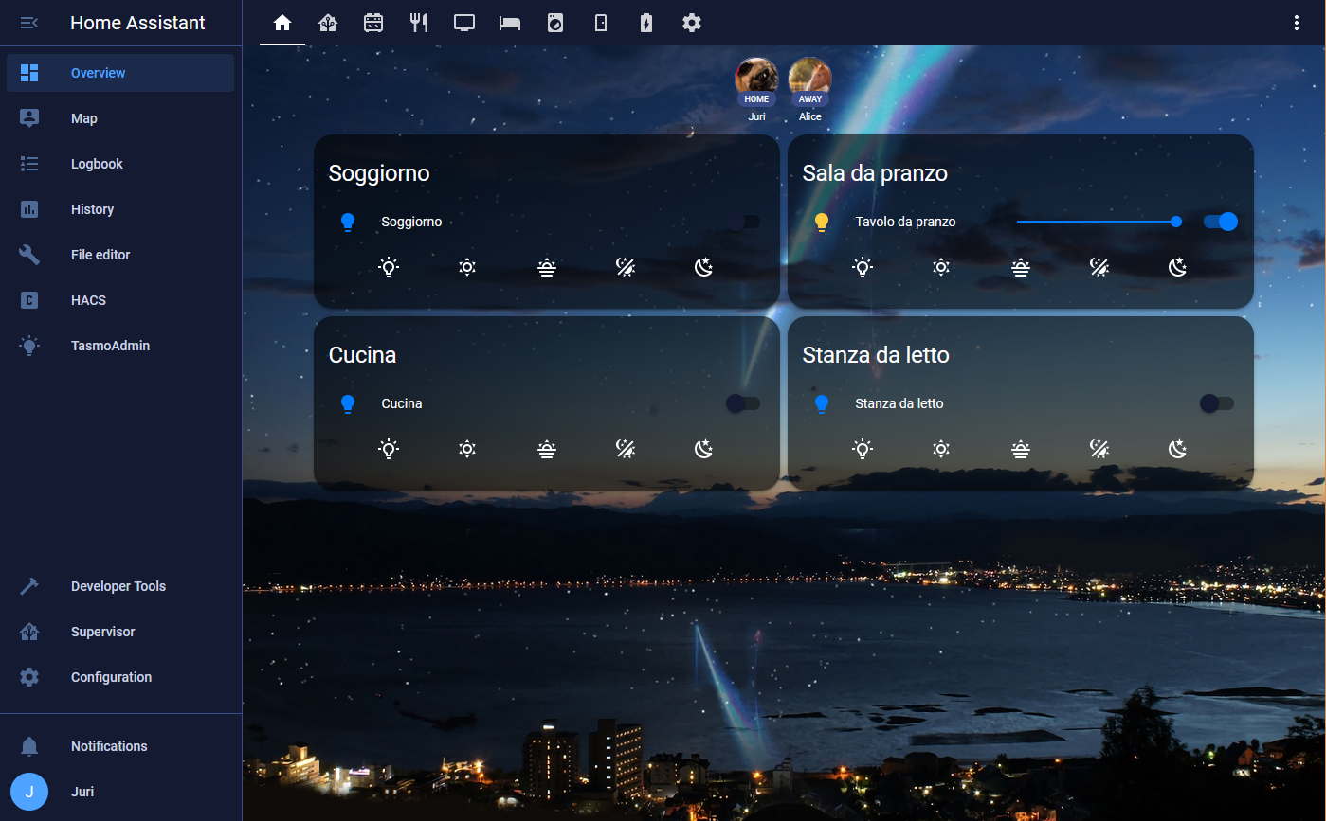Screen dimensions: 1326x821
Task: Open Logbook from the sidebar
Action: tap(97, 164)
